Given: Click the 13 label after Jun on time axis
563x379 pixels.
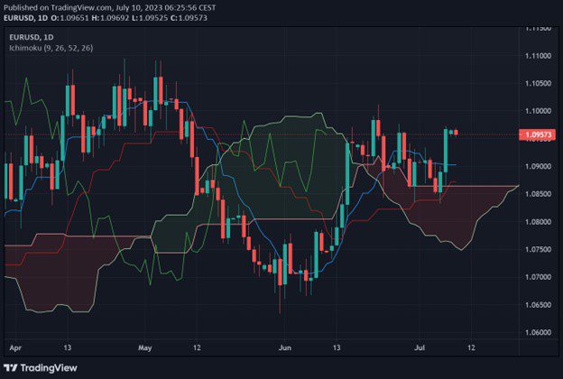Looking at the screenshot, I should pos(336,347).
